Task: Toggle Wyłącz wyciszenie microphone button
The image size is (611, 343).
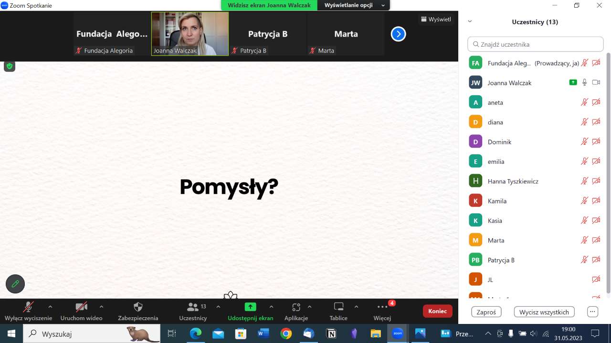Action: coord(28,311)
